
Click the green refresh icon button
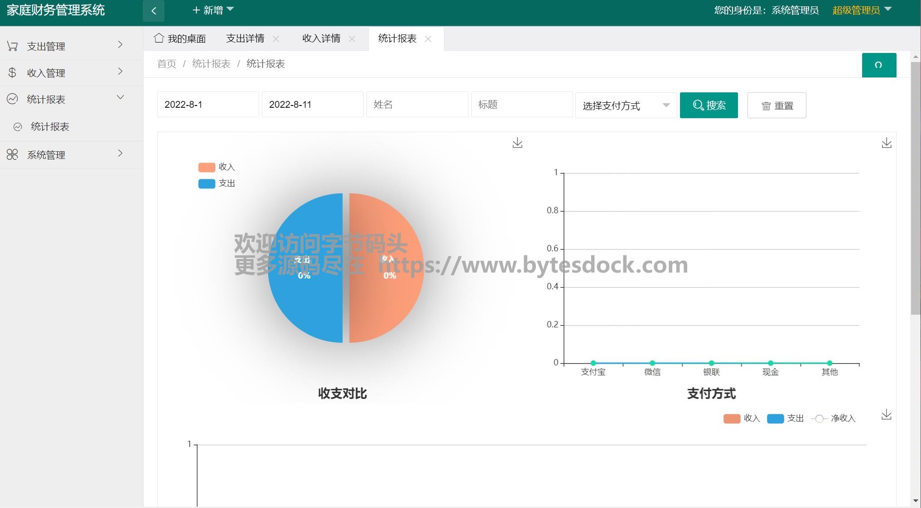(878, 65)
